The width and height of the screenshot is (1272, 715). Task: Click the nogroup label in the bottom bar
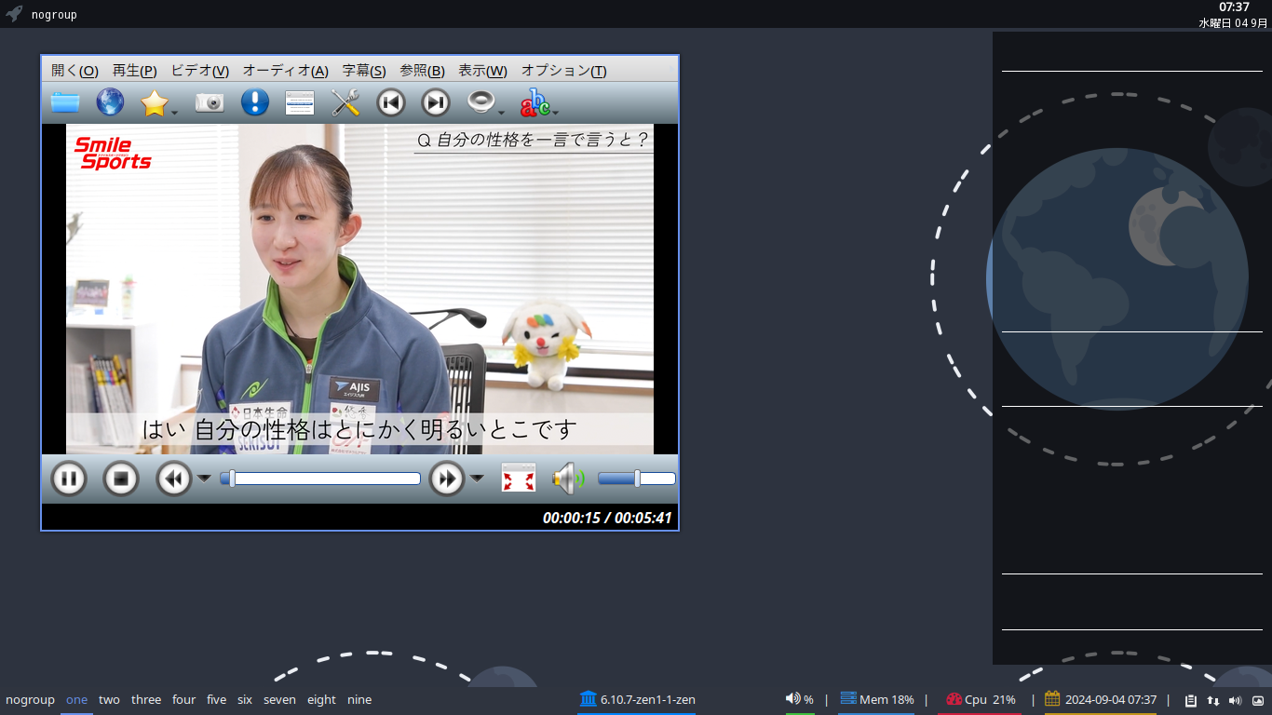[x=30, y=699]
